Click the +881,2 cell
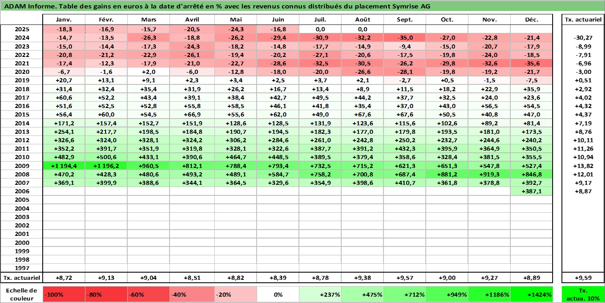 [447, 174]
